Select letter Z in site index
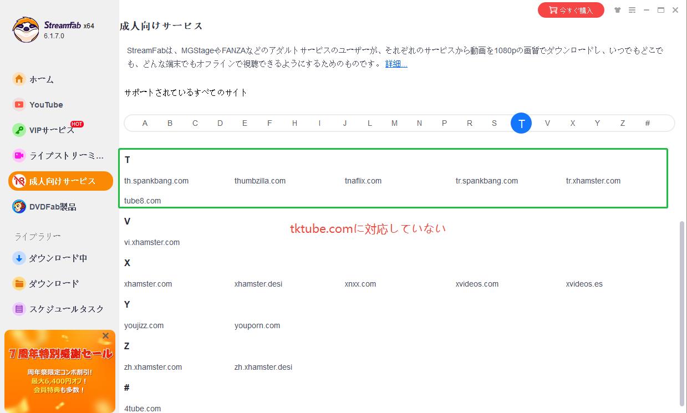Screen dimensions: 687x413 pos(623,123)
